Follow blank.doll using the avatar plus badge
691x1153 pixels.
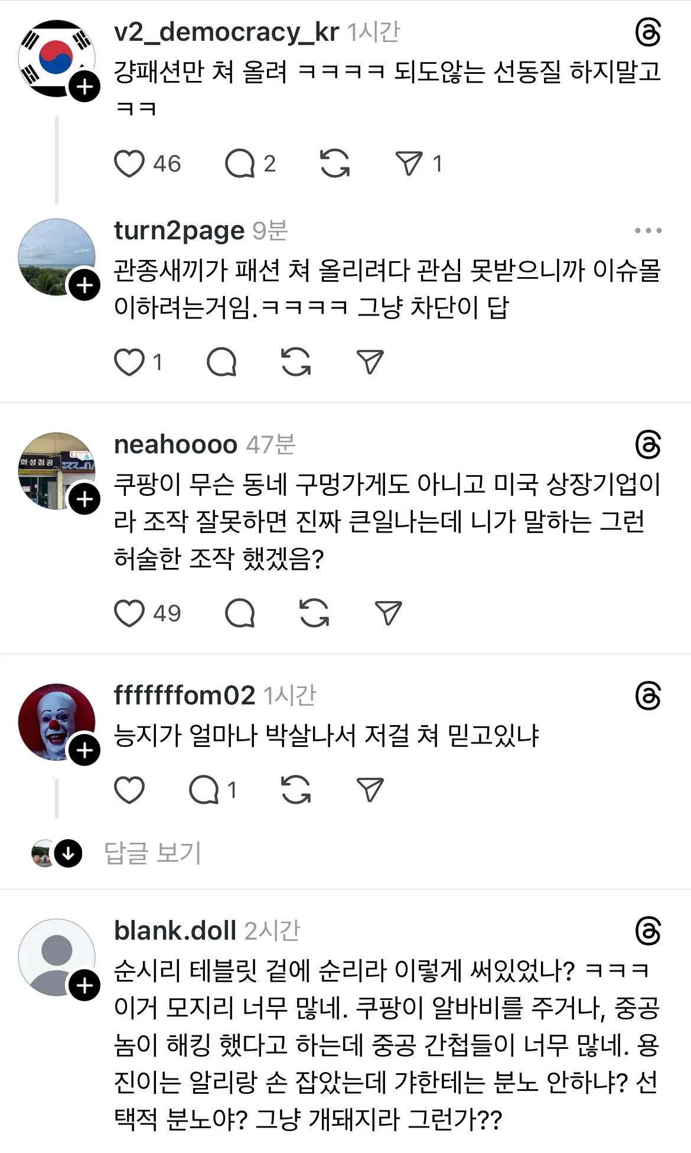point(84,985)
